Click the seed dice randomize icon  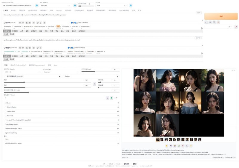pos(107,98)
